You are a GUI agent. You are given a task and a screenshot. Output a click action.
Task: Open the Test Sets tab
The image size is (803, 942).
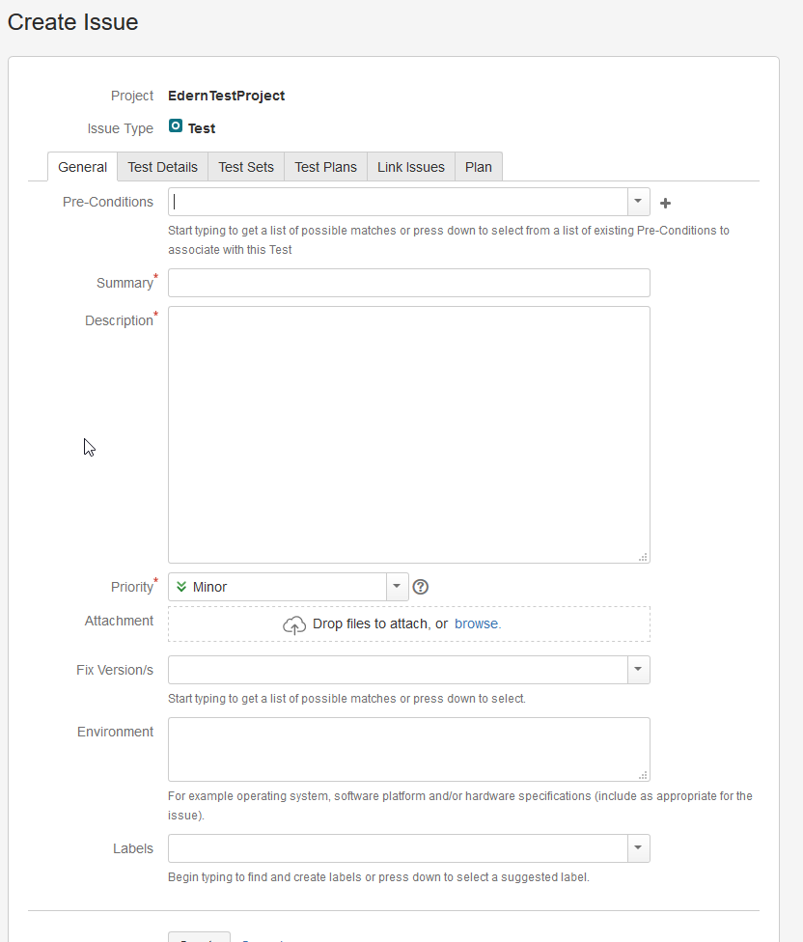click(x=246, y=167)
